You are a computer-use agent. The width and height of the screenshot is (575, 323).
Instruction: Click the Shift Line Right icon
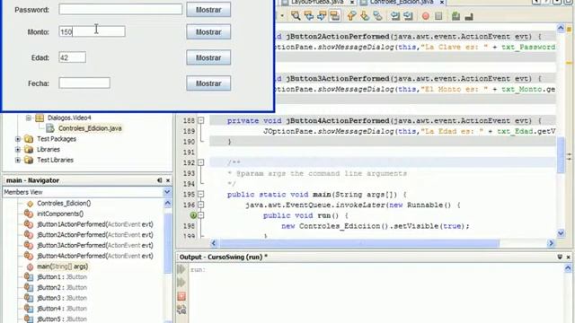pos(408,16)
